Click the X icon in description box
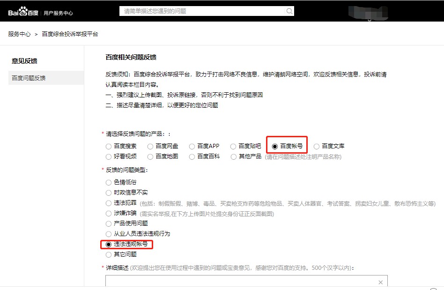444x290 pixels. tap(380, 282)
